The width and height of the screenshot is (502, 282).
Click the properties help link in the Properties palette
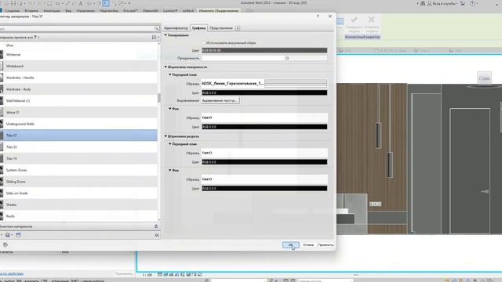pos(12,273)
